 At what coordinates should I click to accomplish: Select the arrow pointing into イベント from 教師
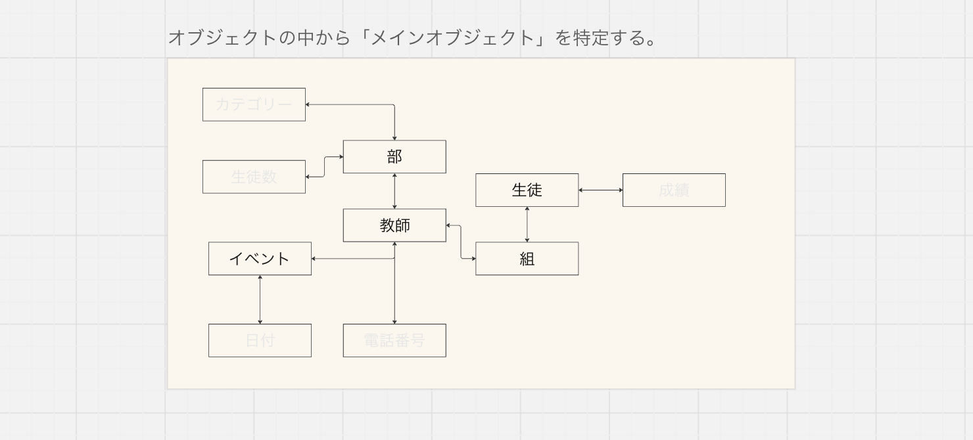tap(352, 259)
